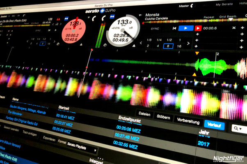Image resolution: width=247 pixels, height=164 pixels.
Task: Click the left deck key shift note icon
Action: tap(57, 24)
